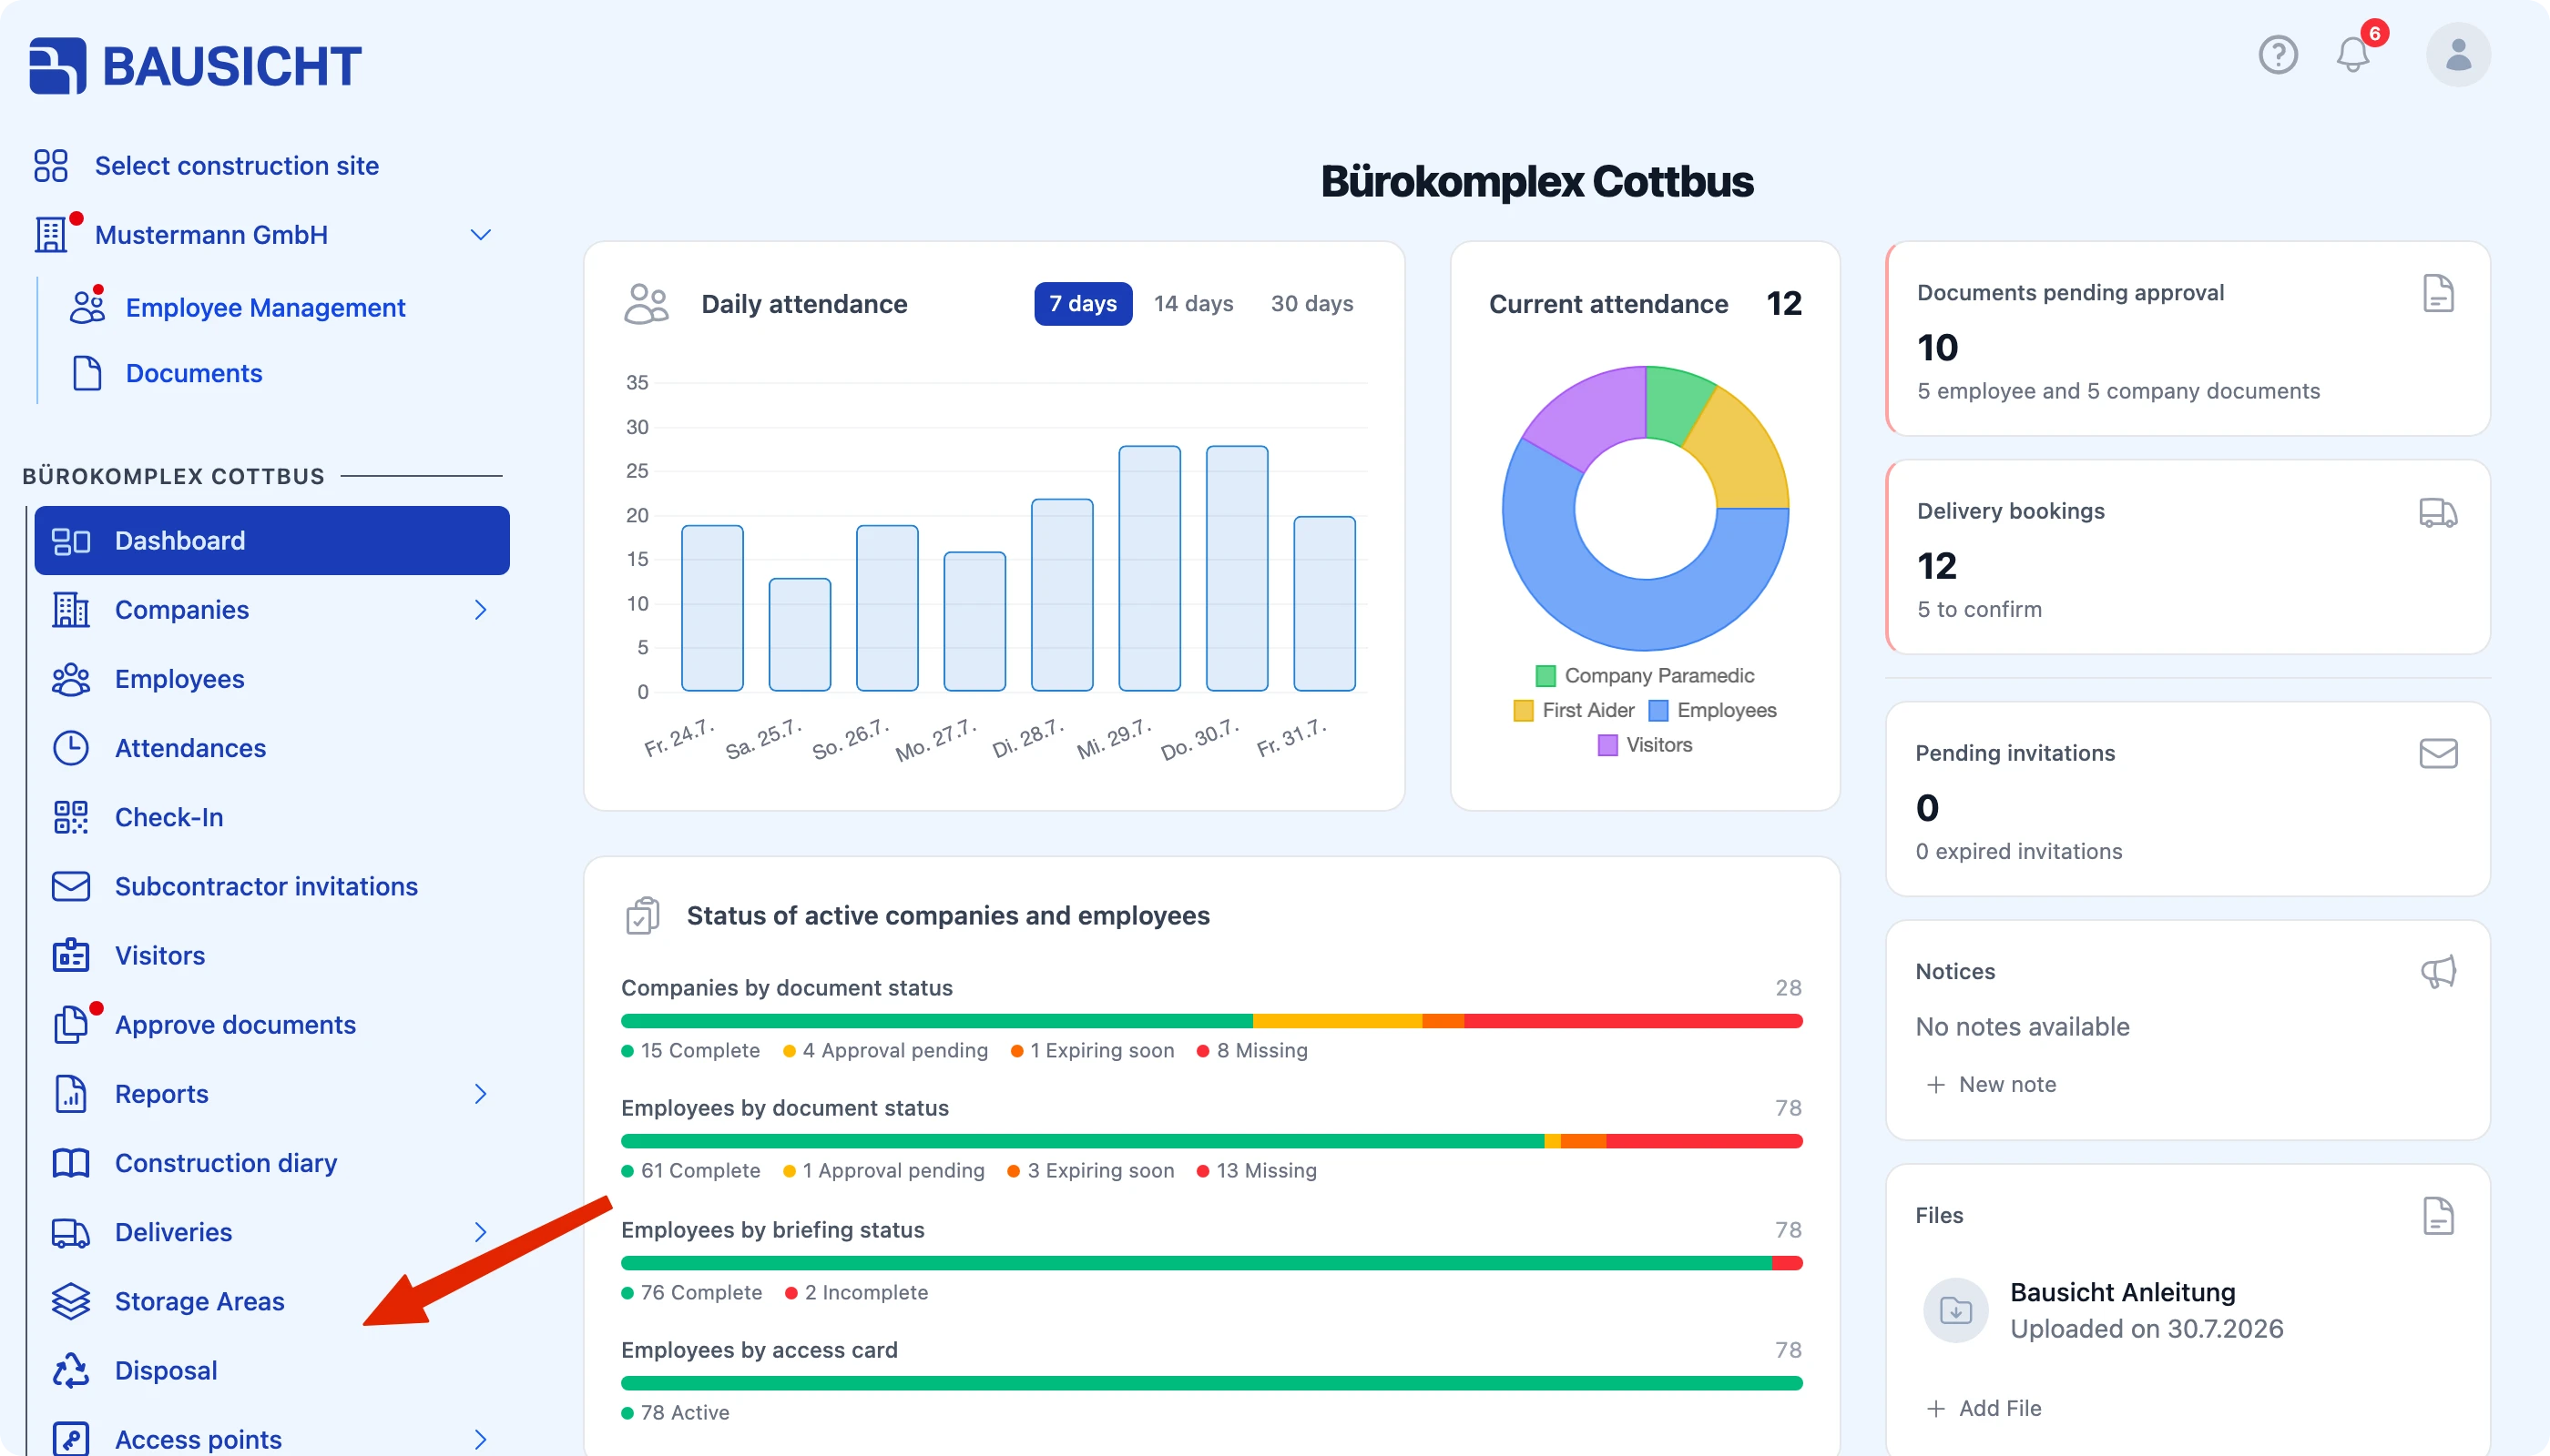Click Add File in Files card
The width and height of the screenshot is (2550, 1456).
click(1984, 1409)
